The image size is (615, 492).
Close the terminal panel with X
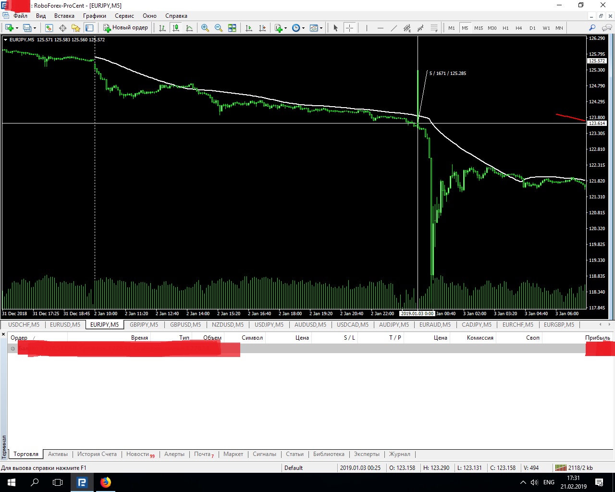pos(3,334)
